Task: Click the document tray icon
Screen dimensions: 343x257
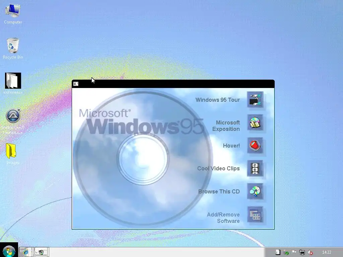Action: point(278,252)
